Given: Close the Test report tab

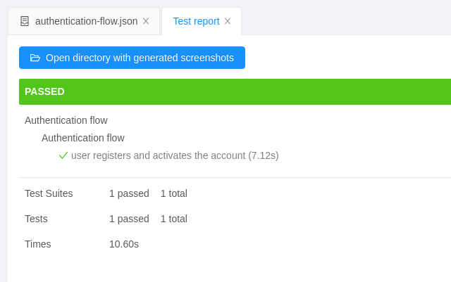Looking at the screenshot, I should click(x=228, y=21).
